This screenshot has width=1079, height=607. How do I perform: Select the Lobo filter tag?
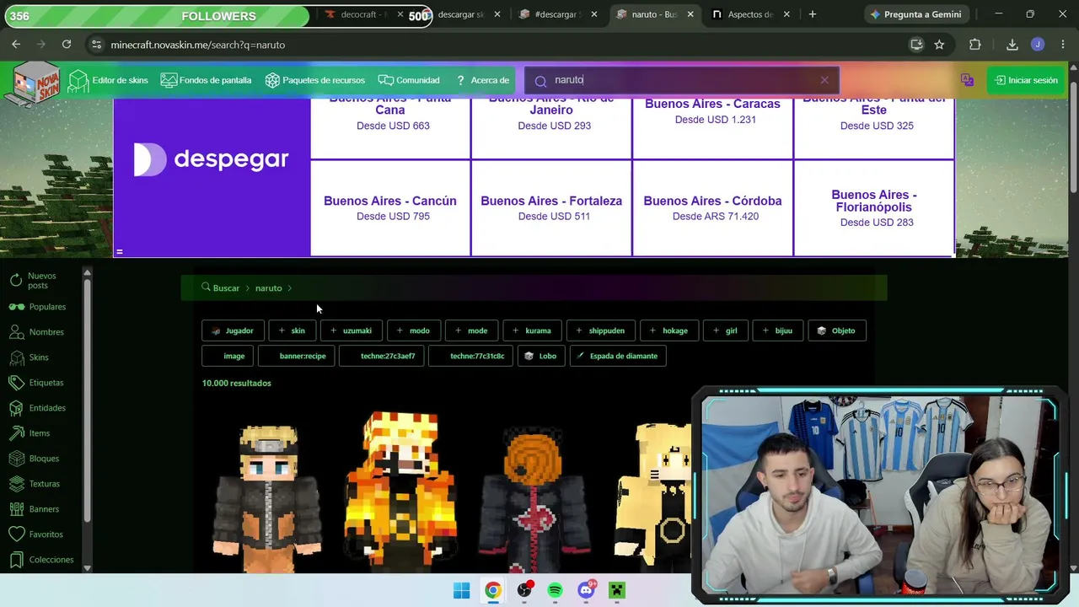tap(541, 356)
